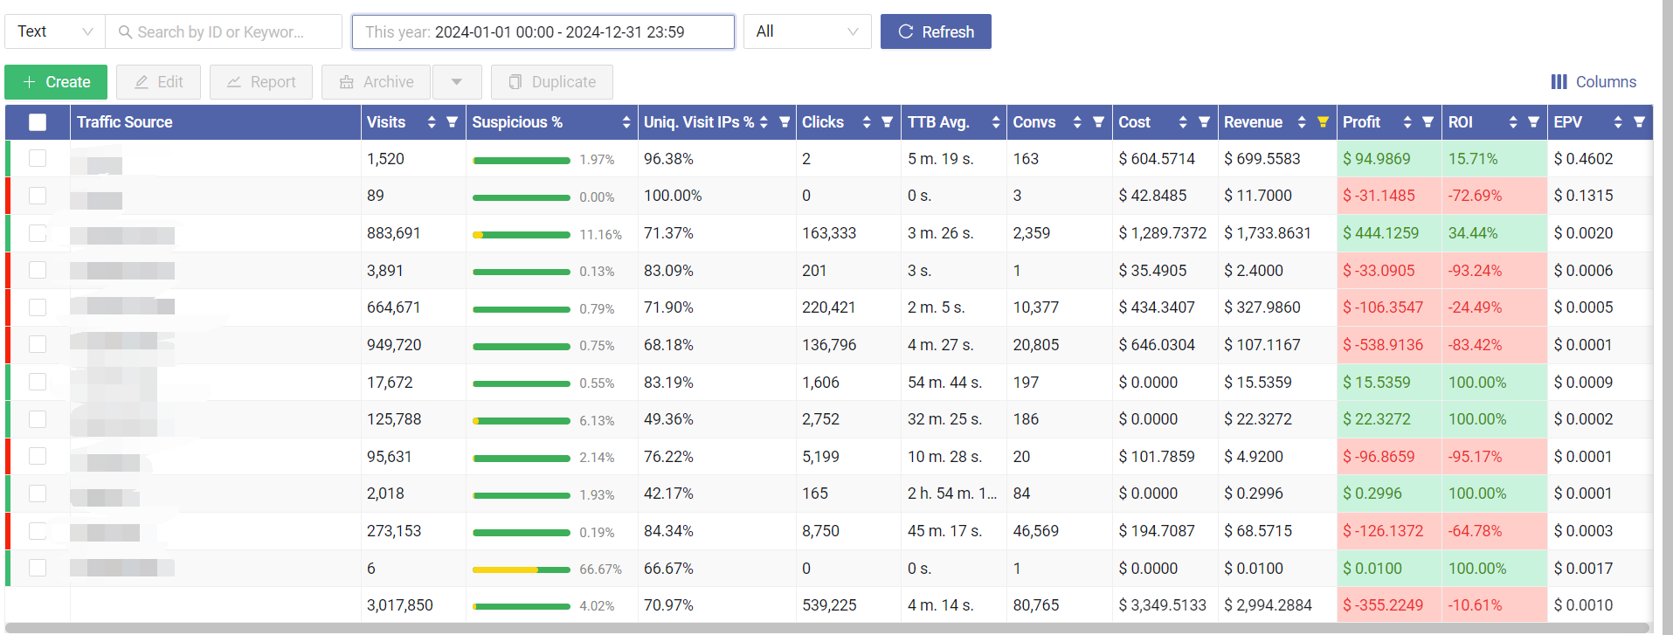
Task: Open the active Revenue column filter
Action: (x=1323, y=122)
